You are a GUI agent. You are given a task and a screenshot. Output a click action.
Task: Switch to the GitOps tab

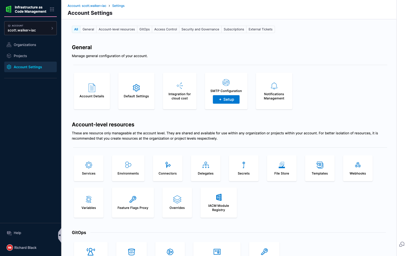point(144,29)
